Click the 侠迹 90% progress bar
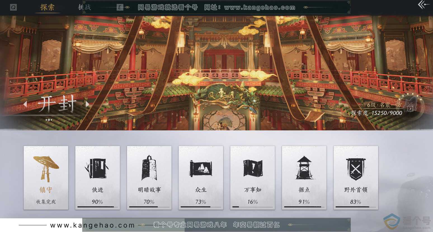Screen dimensions: 433x232 (x=98, y=207)
